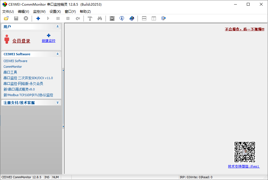This screenshot has width=268, height=180.
Task: Click the exit door icon in toolbar
Action: (x=164, y=18)
